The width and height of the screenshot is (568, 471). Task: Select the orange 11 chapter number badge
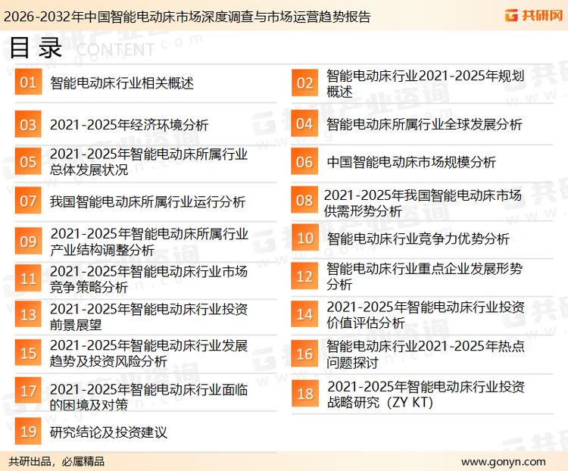click(x=28, y=278)
